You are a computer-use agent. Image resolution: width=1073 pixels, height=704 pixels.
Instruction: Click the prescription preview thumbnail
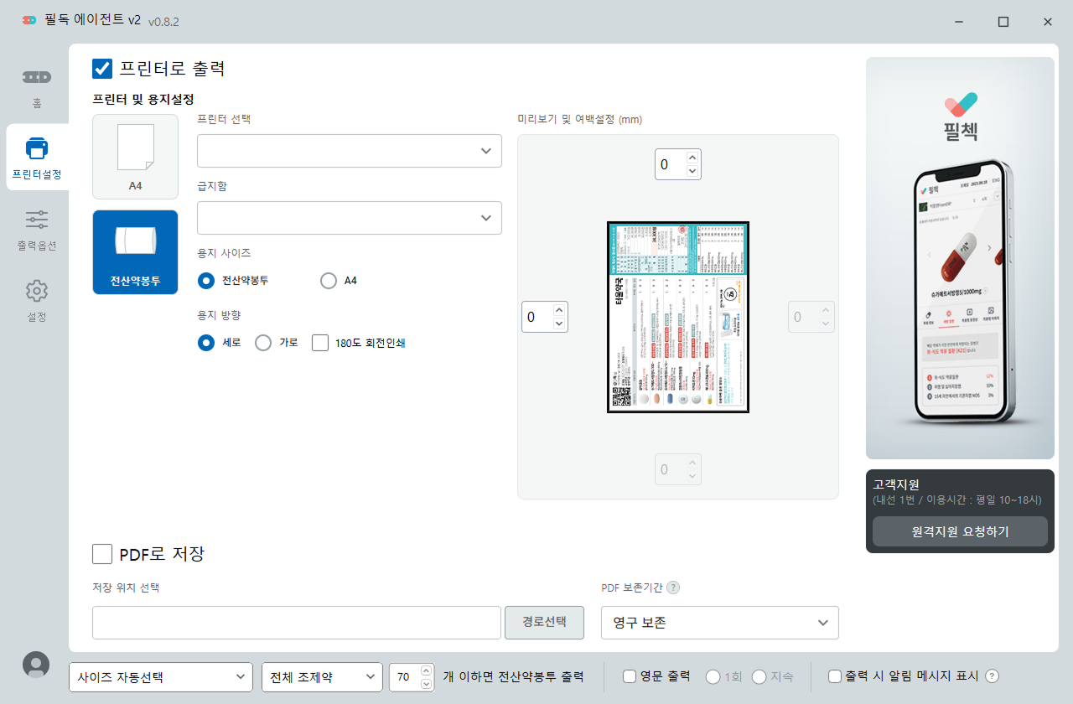[x=677, y=317]
